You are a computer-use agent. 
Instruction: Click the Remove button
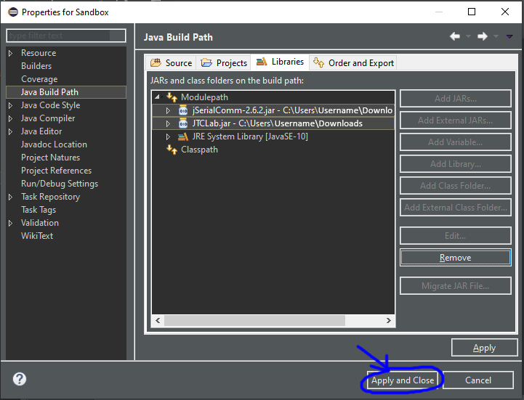point(456,258)
